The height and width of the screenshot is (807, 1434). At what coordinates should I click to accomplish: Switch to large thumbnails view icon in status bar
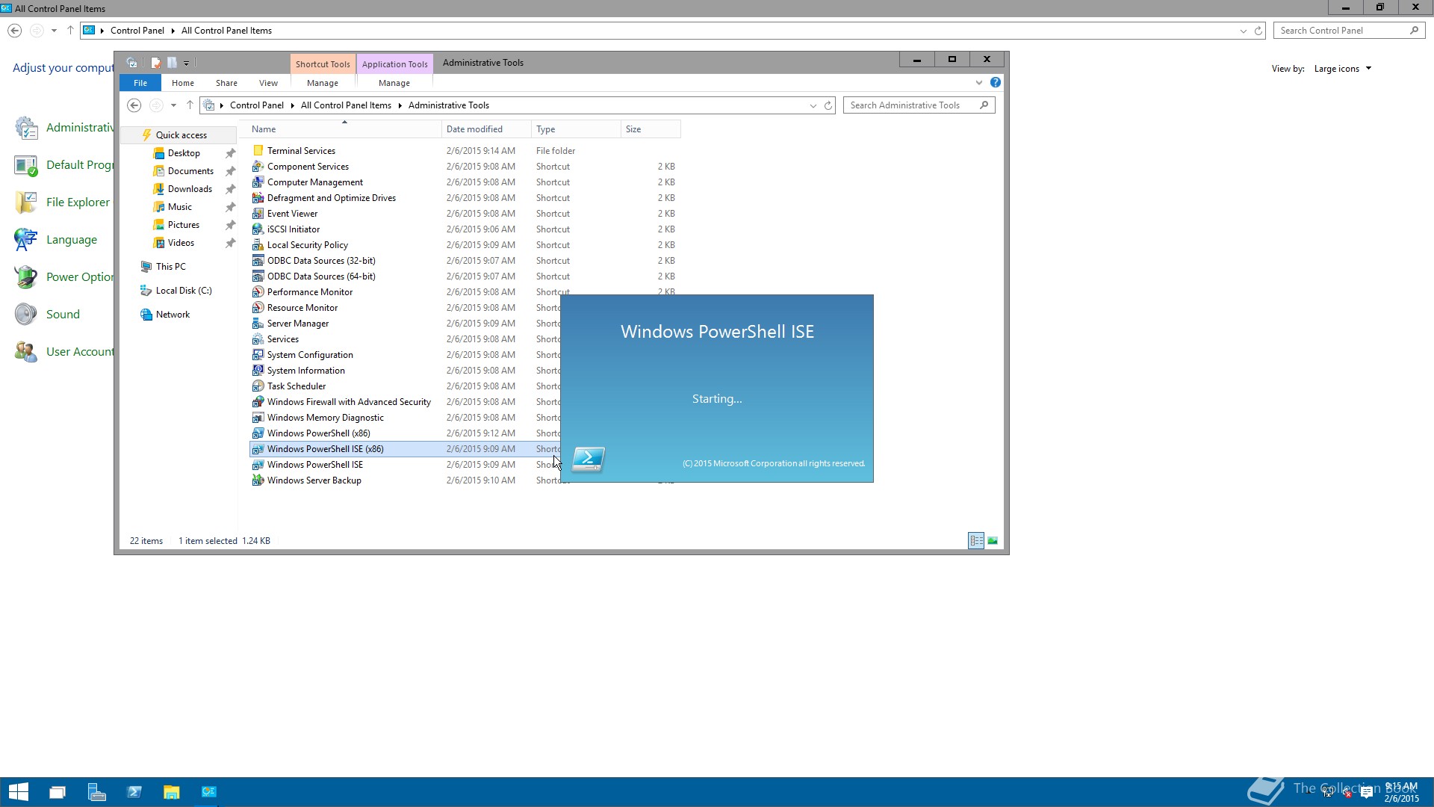tap(993, 541)
